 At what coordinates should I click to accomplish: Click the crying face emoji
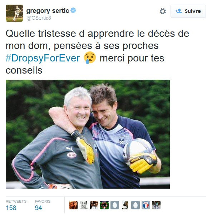pos(90,58)
